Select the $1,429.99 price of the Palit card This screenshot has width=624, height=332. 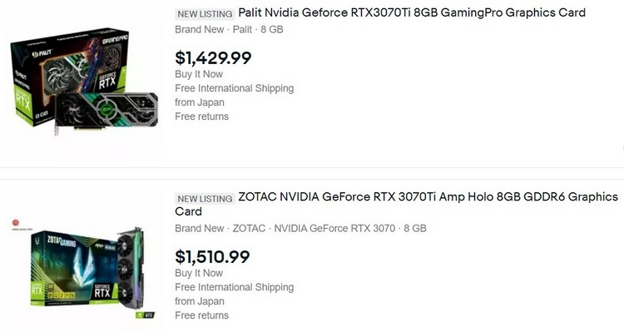tap(213, 57)
